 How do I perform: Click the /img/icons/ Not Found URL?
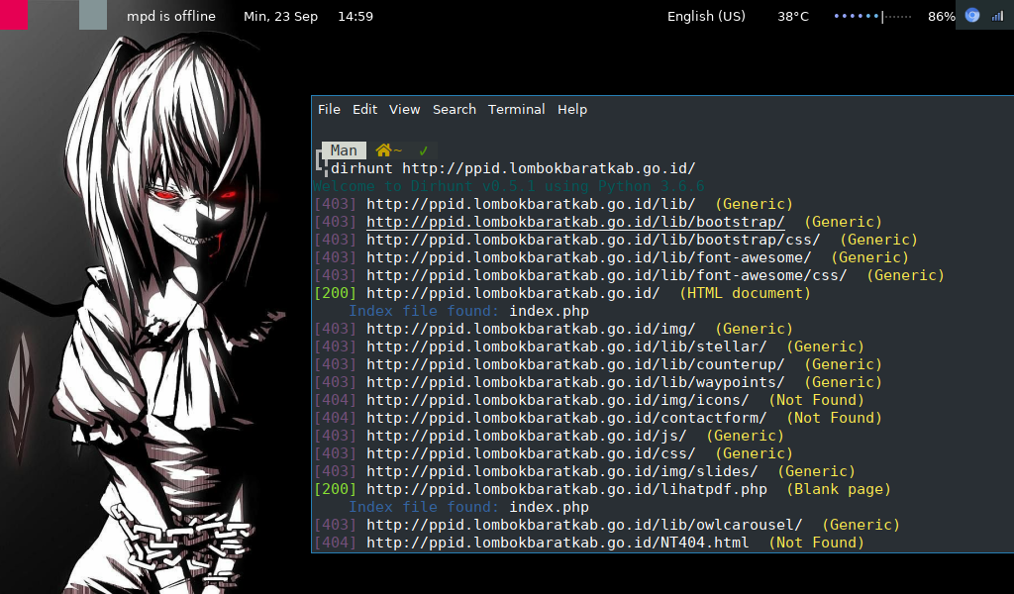click(558, 400)
